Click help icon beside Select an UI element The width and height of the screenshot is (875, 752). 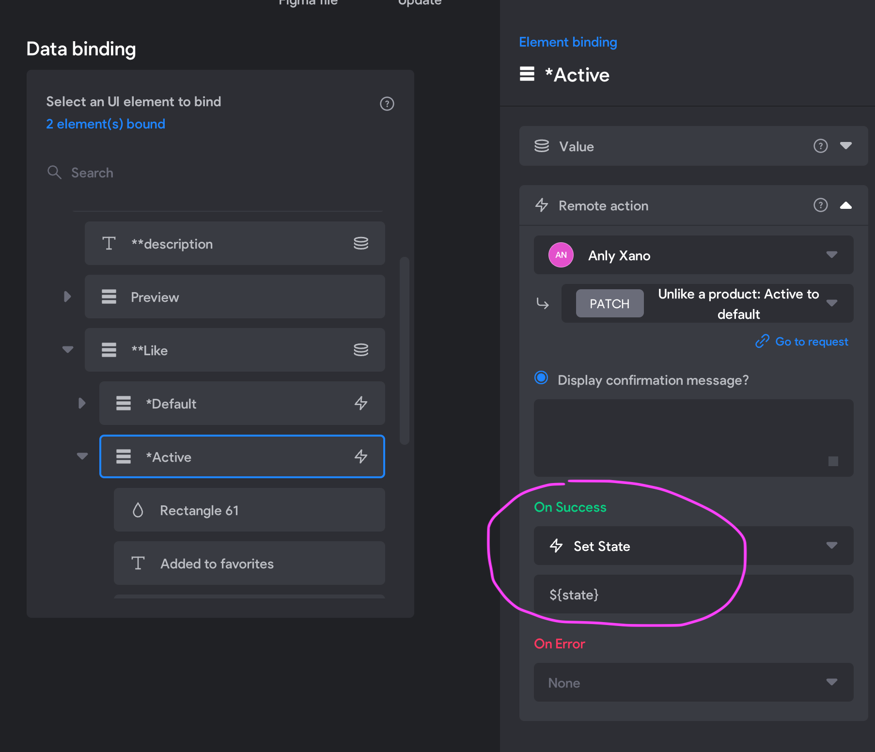[387, 104]
